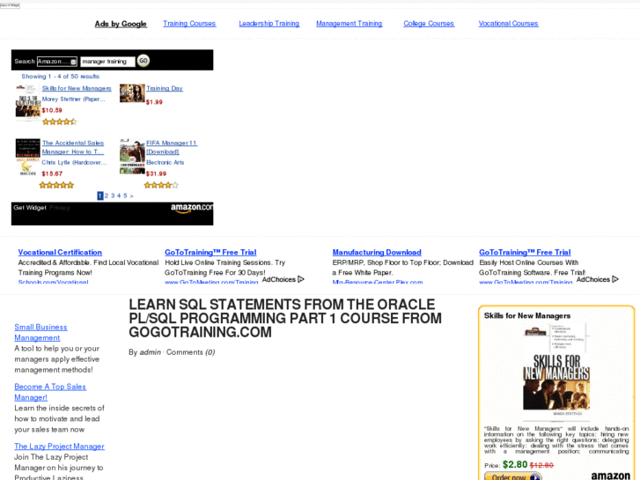Open the Vocational Courses ad link
This screenshot has height=480, width=640.
508,24
